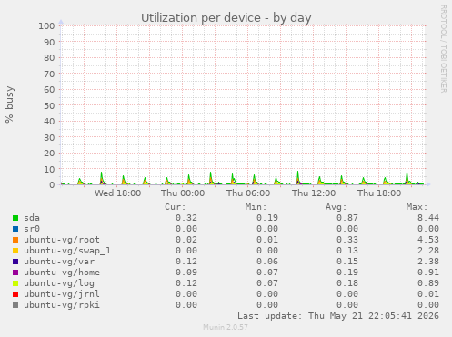Click the 'ubuntu-vg/rpki' legend label
The height and width of the screenshot is (337, 452).
62,305
